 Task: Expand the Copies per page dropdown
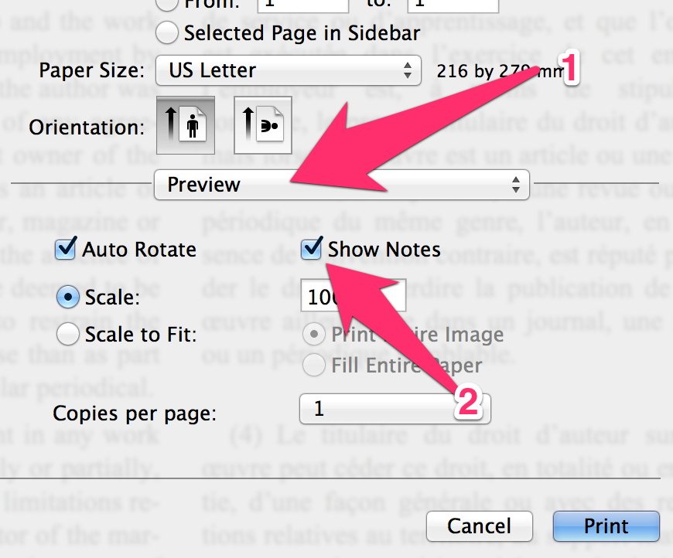click(x=395, y=408)
